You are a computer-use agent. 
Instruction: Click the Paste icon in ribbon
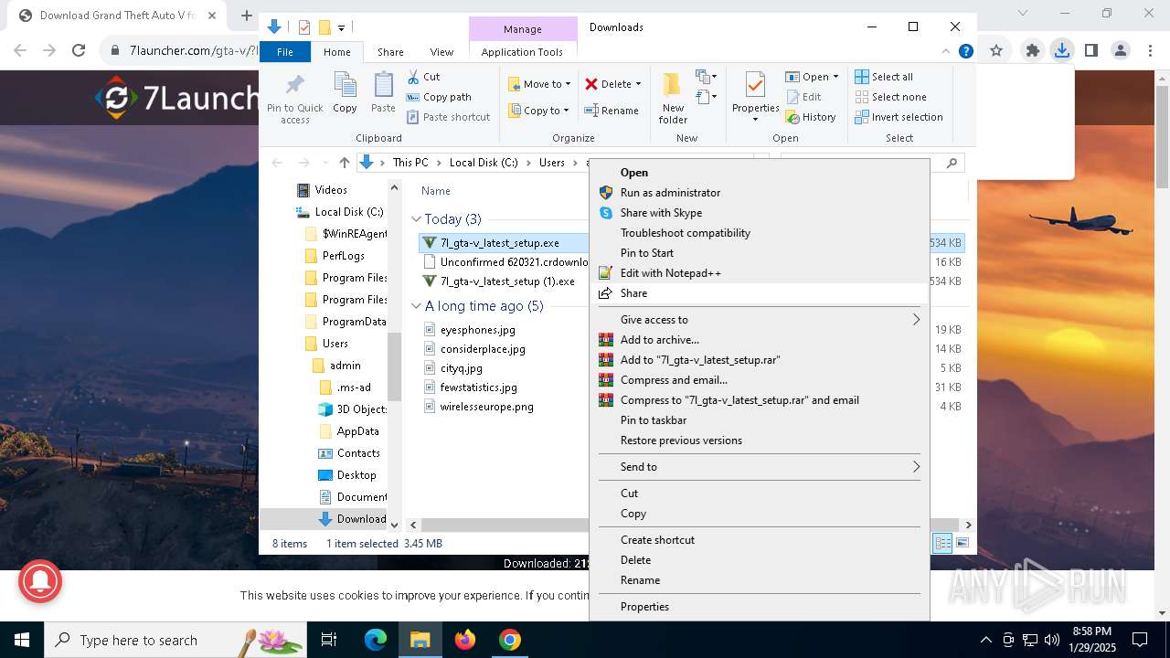pos(383,85)
